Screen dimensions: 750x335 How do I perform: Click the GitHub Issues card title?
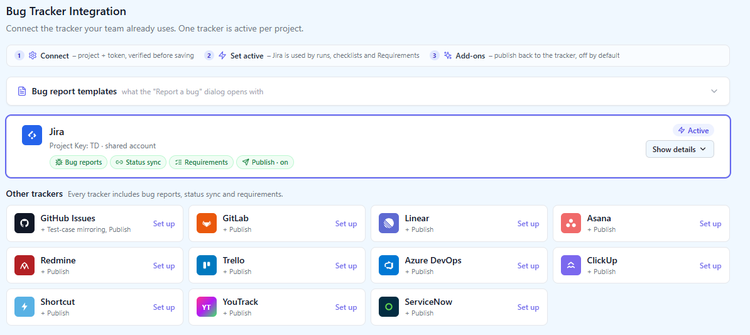coord(68,218)
